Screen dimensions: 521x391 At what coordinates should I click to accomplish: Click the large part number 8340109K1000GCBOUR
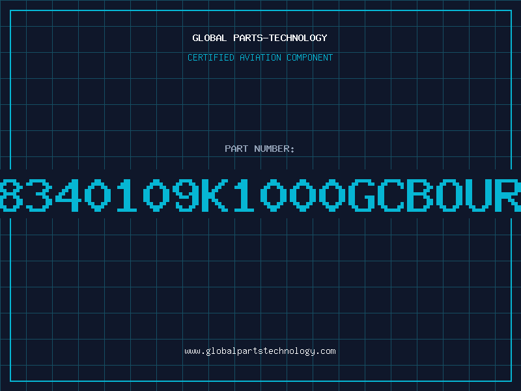click(x=260, y=195)
